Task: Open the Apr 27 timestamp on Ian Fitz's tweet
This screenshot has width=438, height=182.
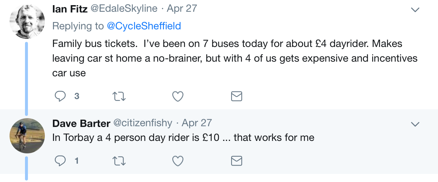Action: pyautogui.click(x=182, y=9)
